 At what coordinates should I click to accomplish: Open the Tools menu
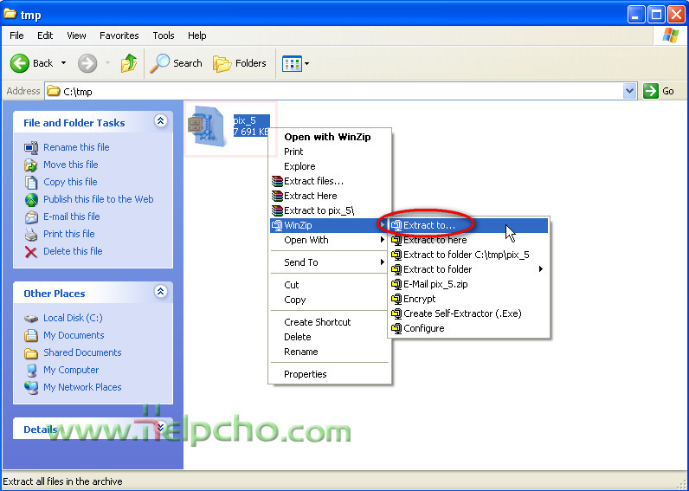click(164, 36)
